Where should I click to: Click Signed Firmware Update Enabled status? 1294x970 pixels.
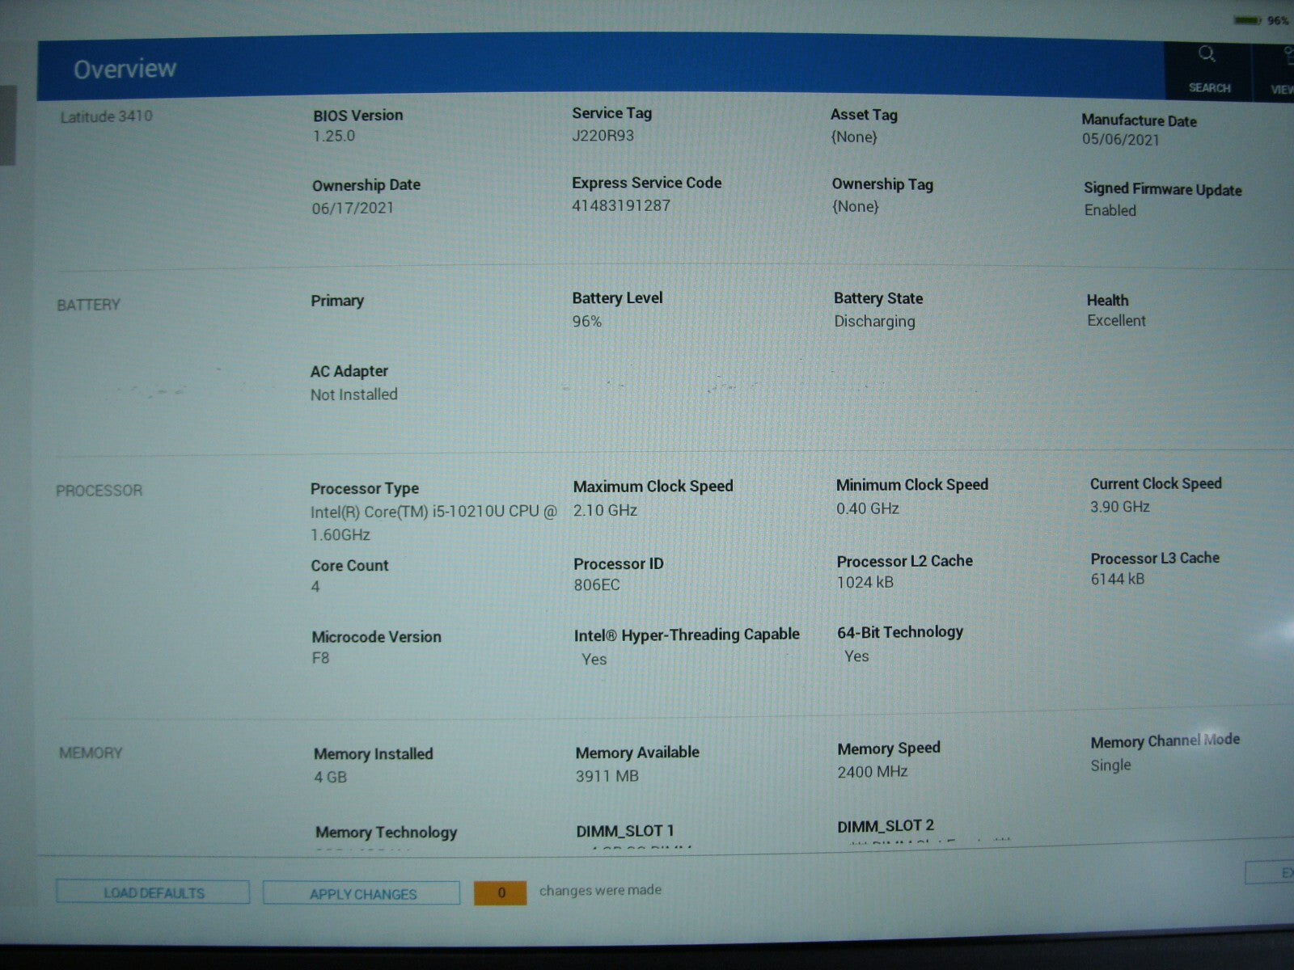pyautogui.click(x=1110, y=210)
